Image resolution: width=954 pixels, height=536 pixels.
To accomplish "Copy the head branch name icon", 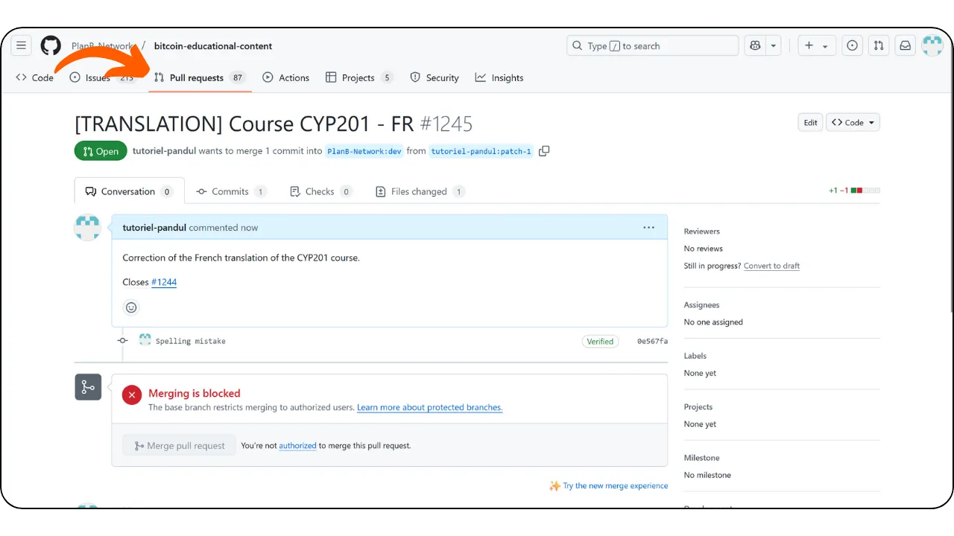I will 544,151.
